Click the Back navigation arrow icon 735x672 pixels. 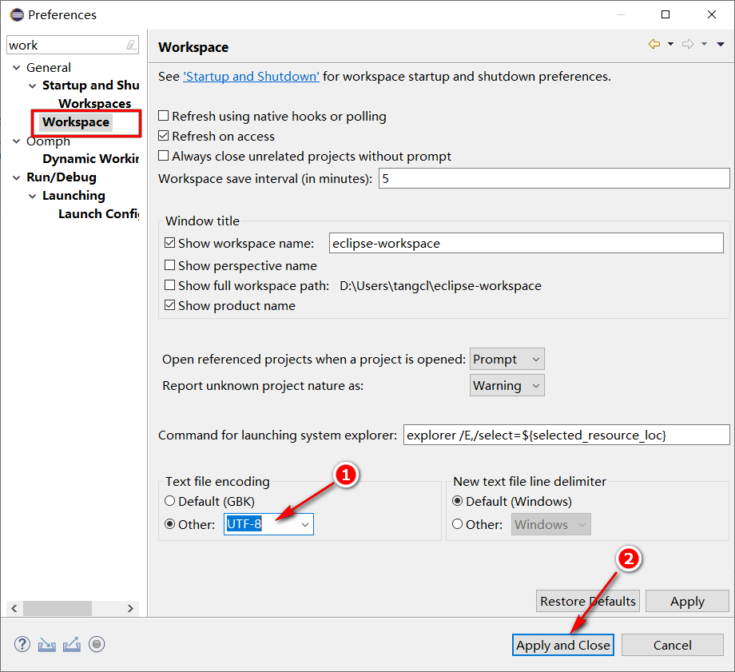tap(654, 45)
